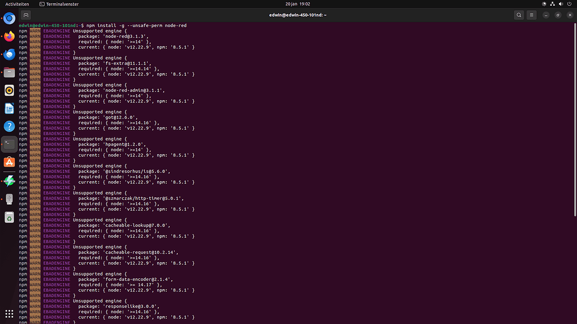
Task: Maximize the terminal window
Action: click(558, 15)
